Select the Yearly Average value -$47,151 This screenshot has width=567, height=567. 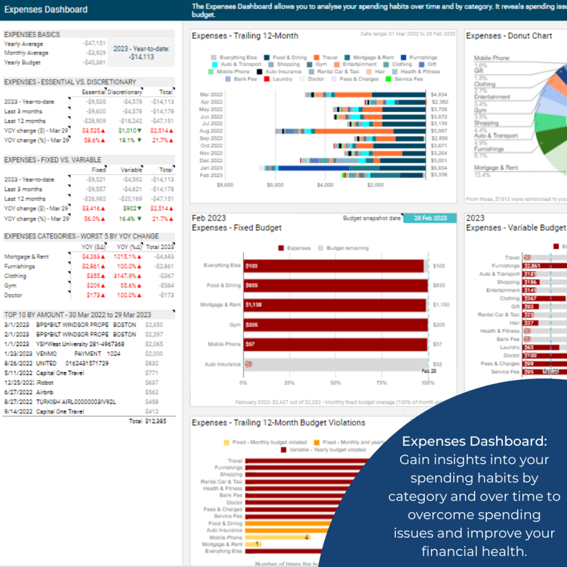tap(94, 43)
